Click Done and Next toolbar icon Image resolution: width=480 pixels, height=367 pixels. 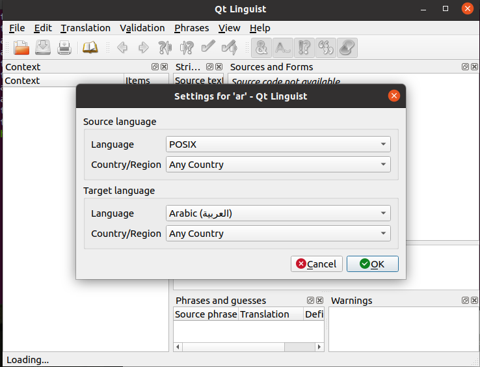230,48
